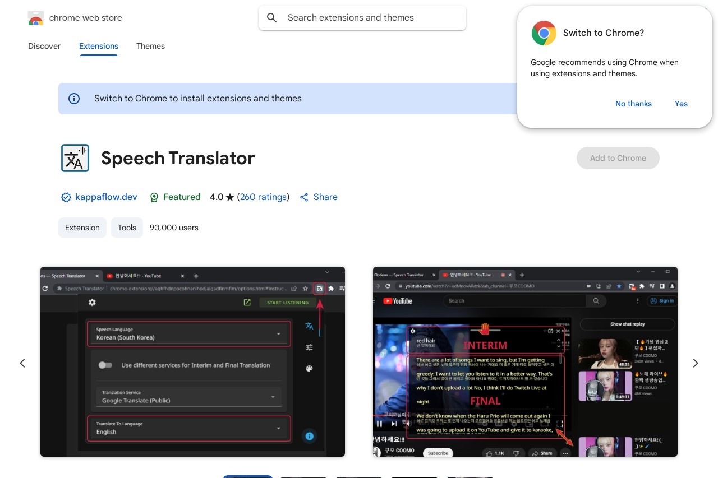Viewport: 718px width, 478px height.
Task: Open the settings screenshot with the Speech Language dropdown
Action: coord(192,361)
